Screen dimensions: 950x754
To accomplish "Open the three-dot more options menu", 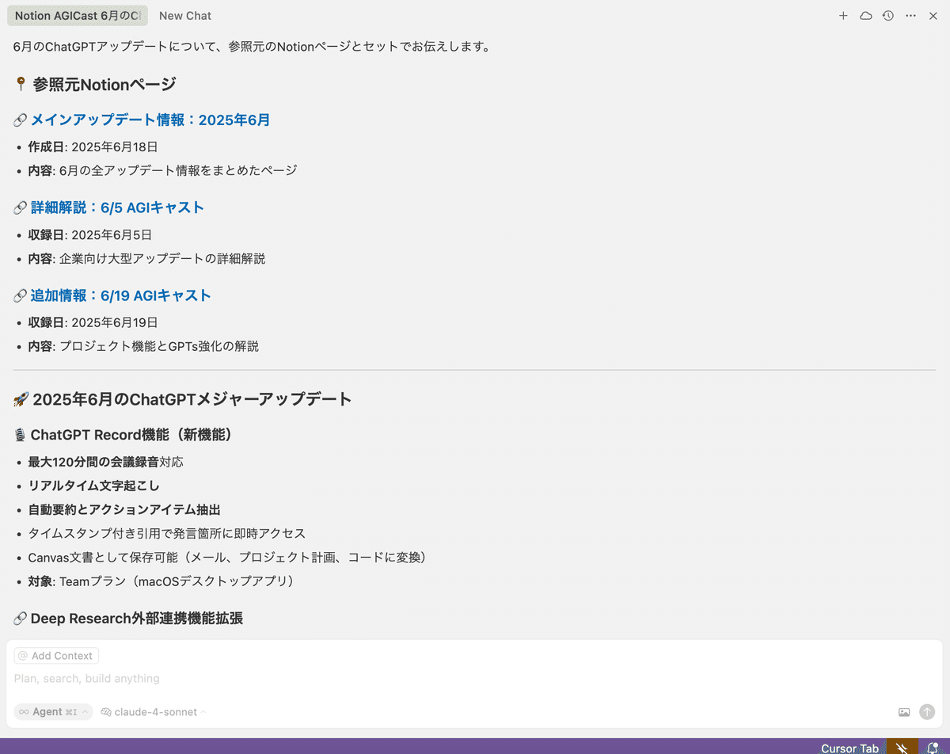I will [910, 16].
